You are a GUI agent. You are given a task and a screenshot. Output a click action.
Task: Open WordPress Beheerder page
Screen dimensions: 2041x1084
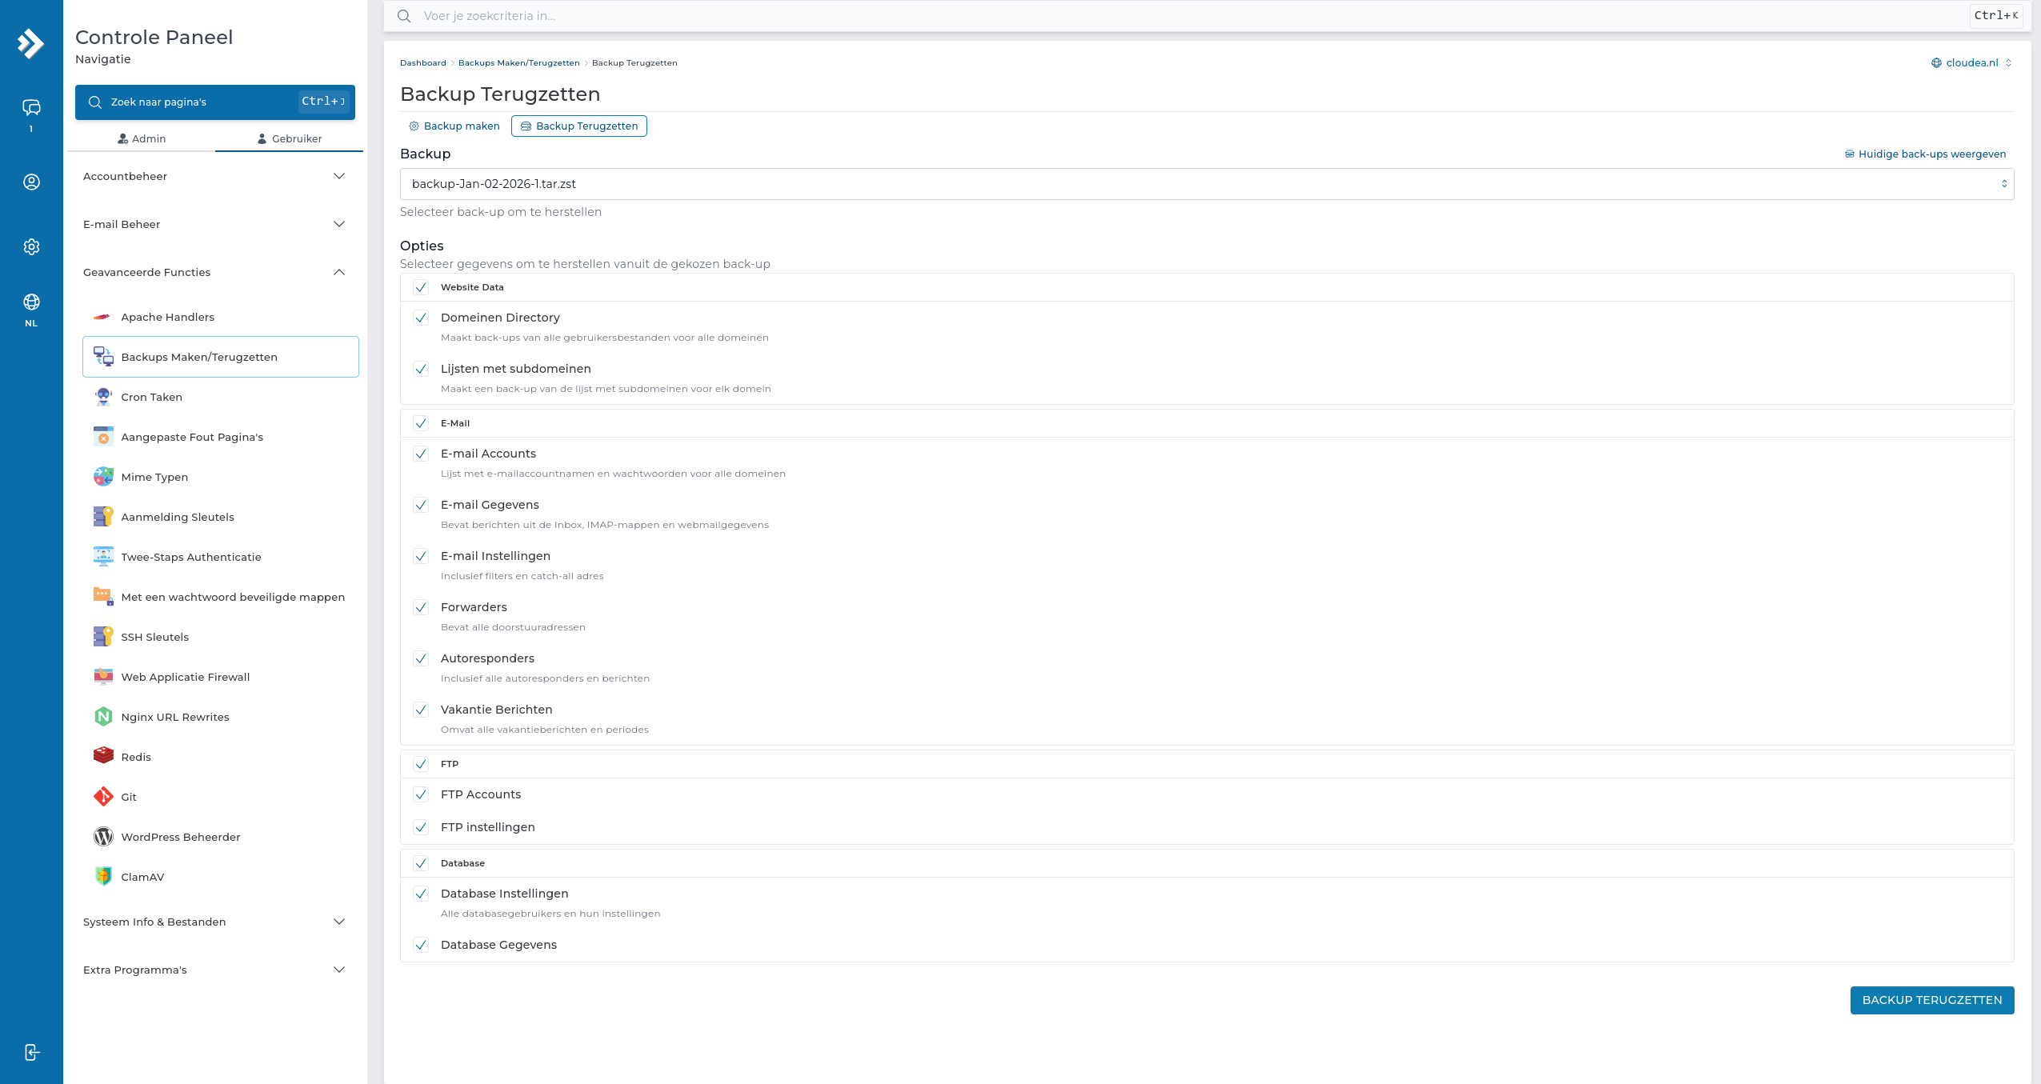pyautogui.click(x=180, y=837)
